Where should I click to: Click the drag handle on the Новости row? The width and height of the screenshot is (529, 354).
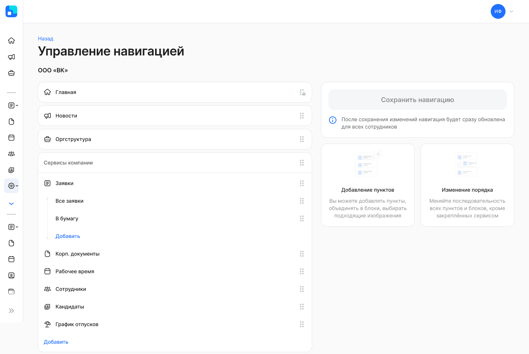(x=302, y=116)
